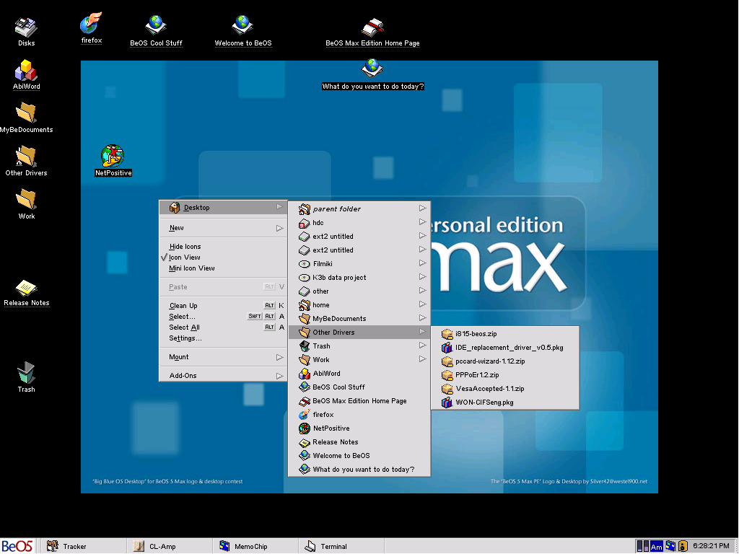
Task: Expand the first ext2 untitled volume
Action: click(359, 236)
